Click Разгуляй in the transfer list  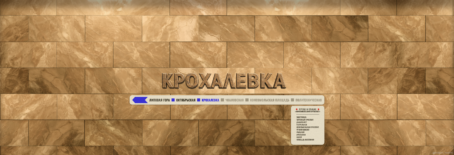click(300, 132)
